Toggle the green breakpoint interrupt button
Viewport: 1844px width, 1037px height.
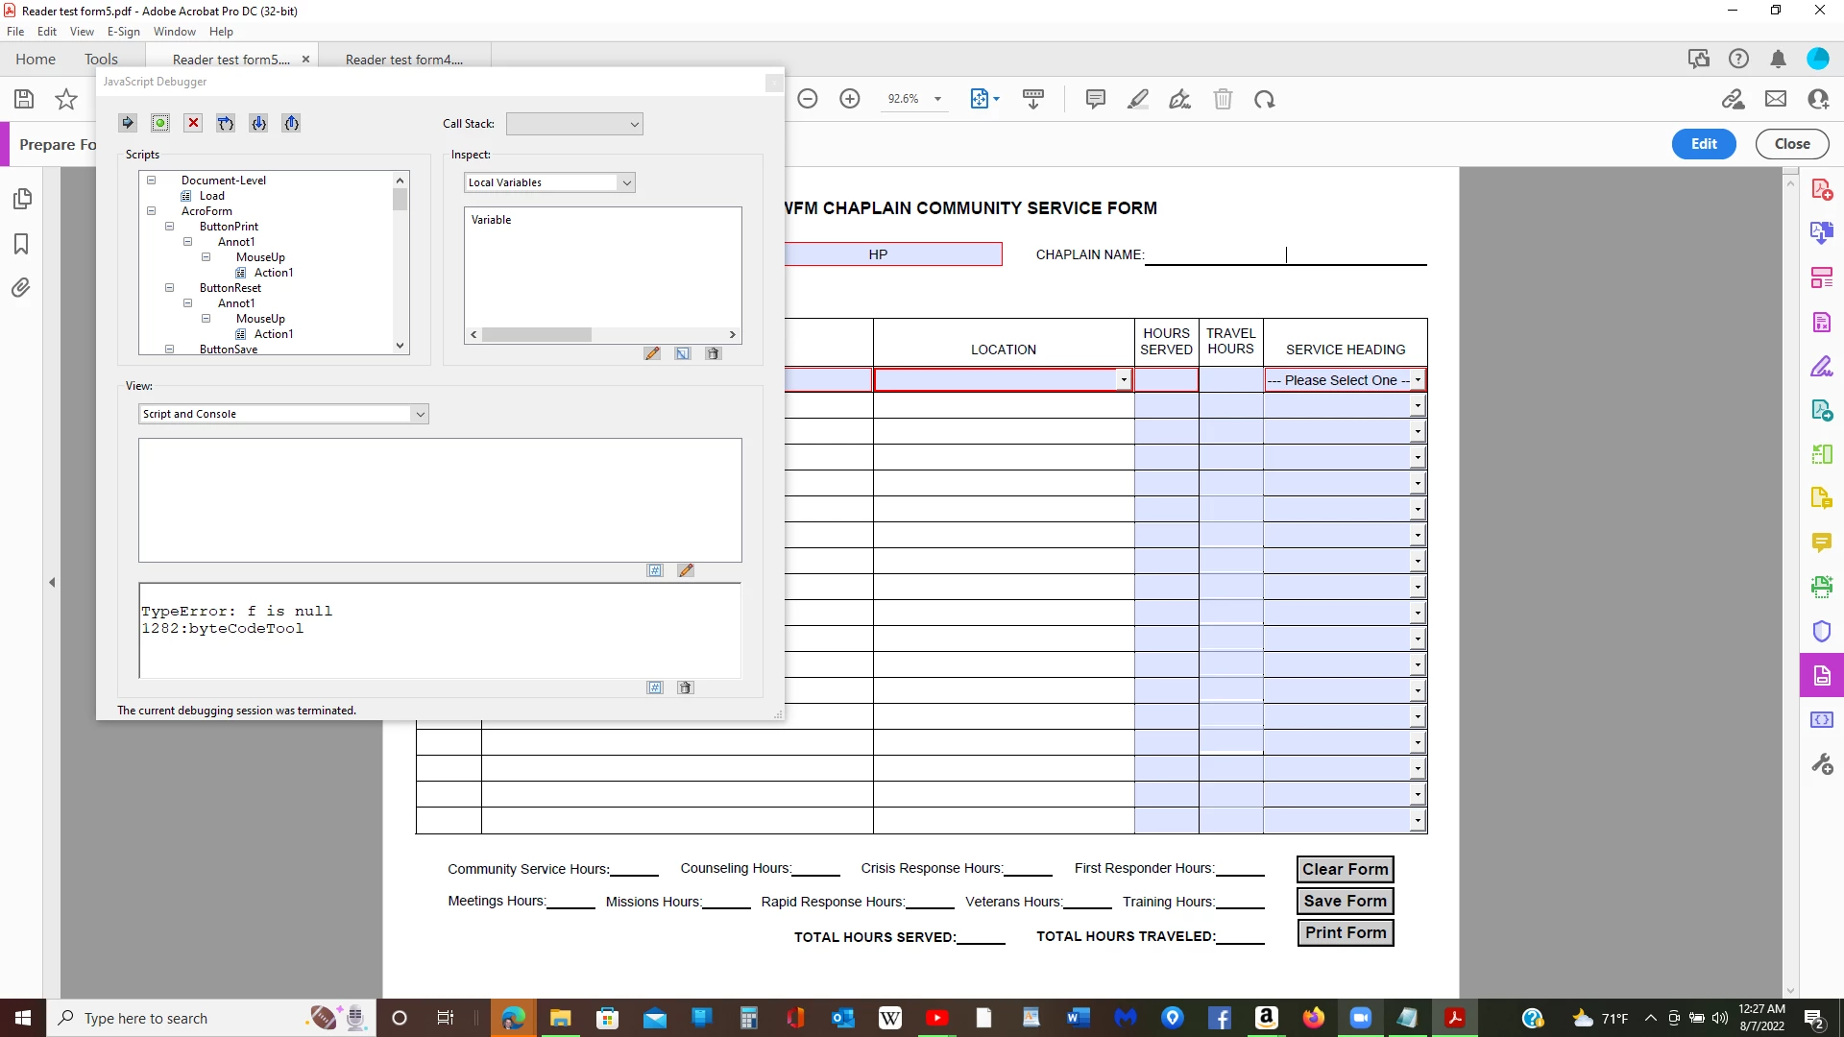coord(160,123)
